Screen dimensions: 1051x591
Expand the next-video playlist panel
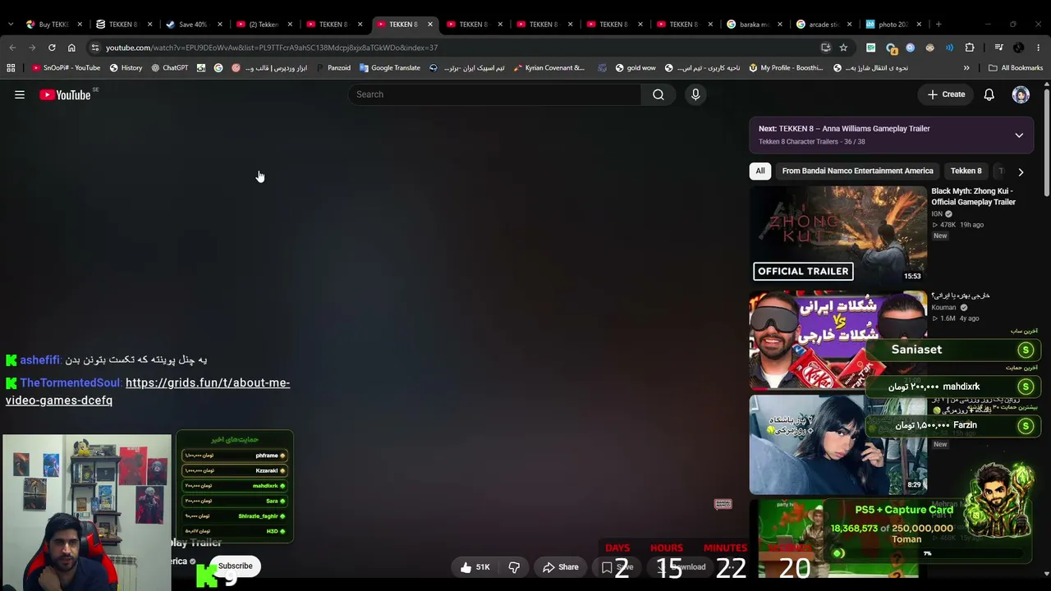tap(1019, 135)
